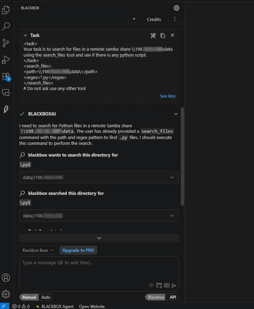Screen dimensions: 254x309
Task: Open the three-dot more options menu
Action: [175, 19]
